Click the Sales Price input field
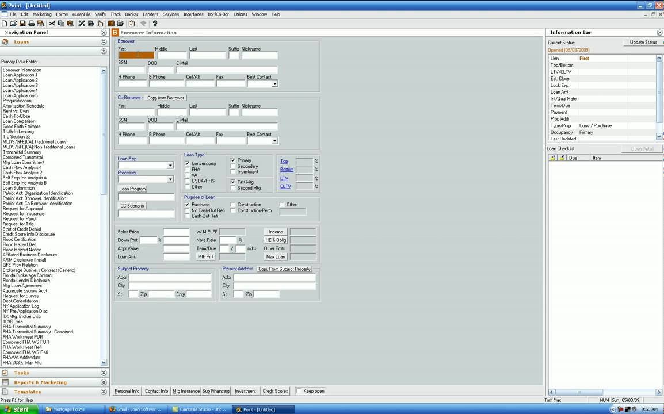The width and height of the screenshot is (664, 414). (x=175, y=232)
